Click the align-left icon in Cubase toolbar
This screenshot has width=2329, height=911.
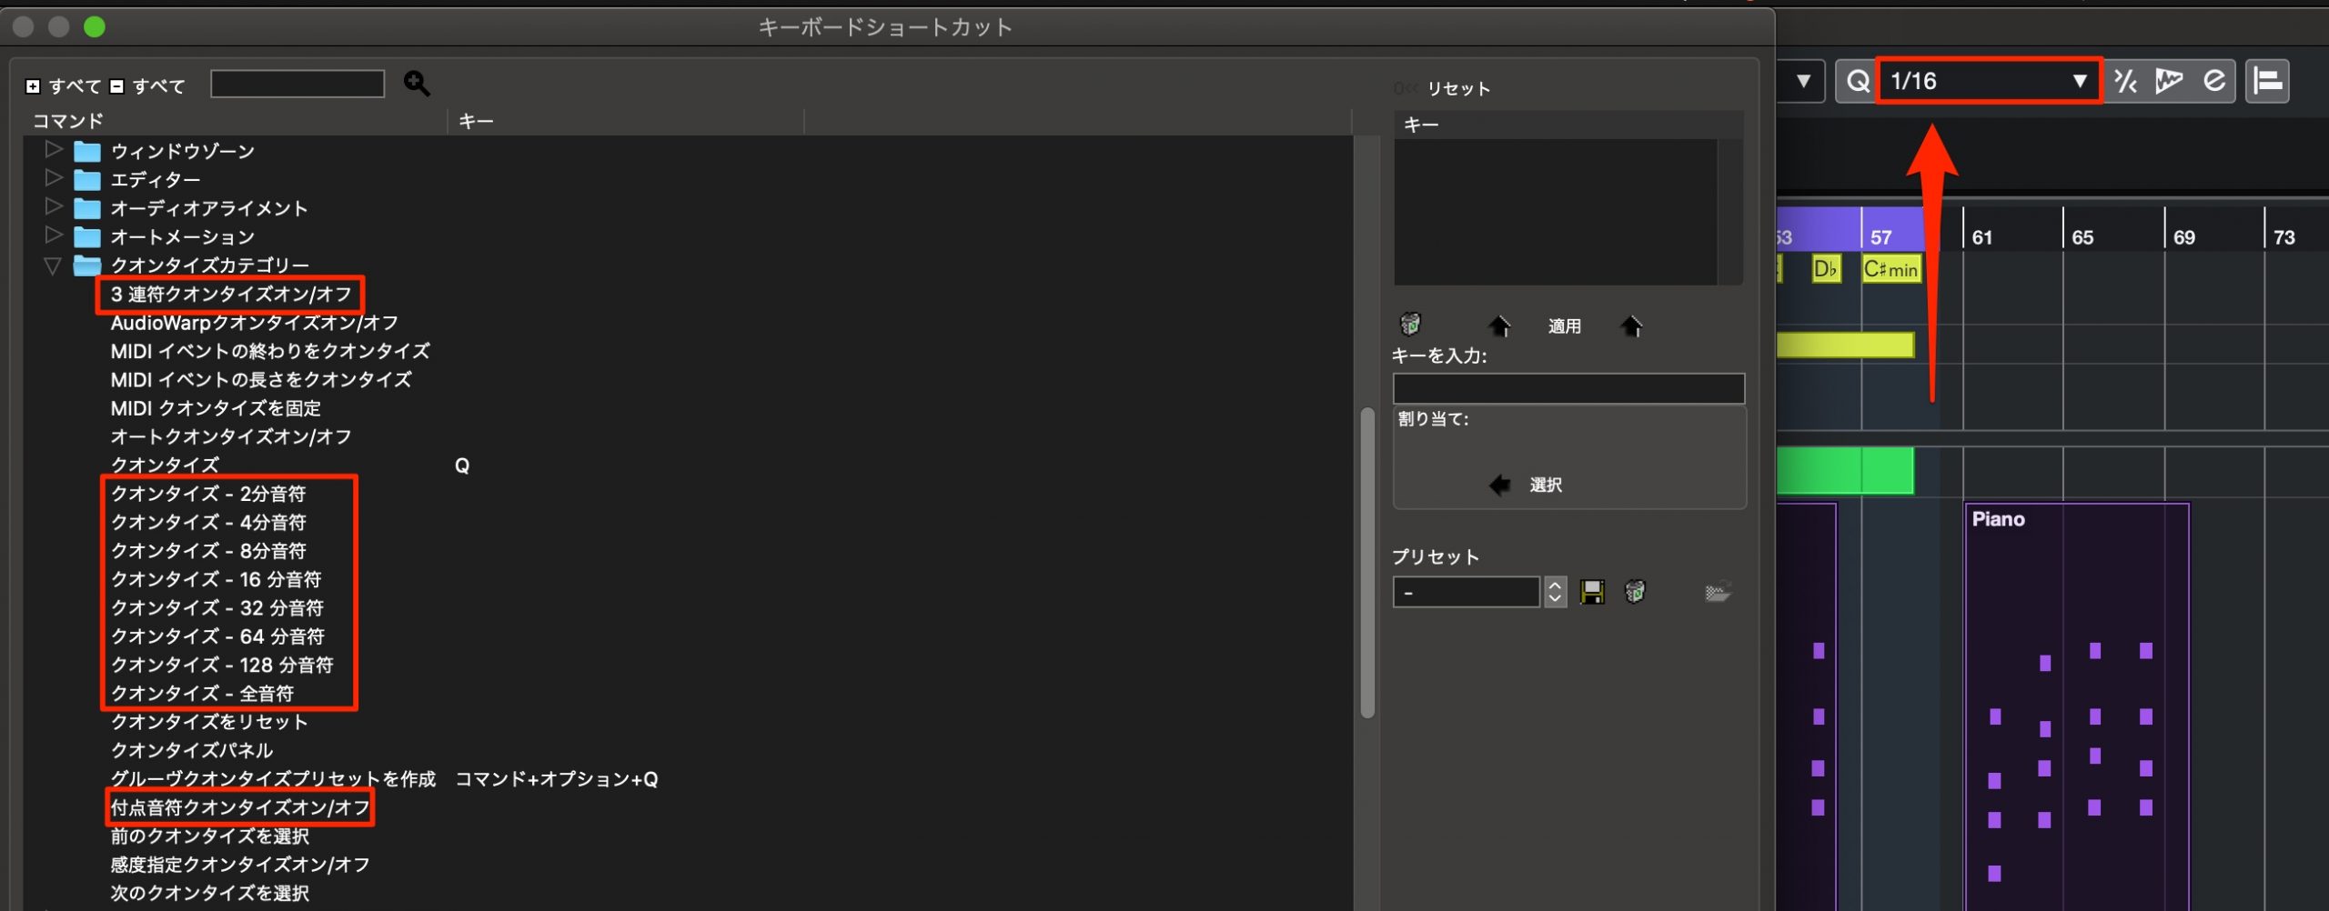point(2266,82)
